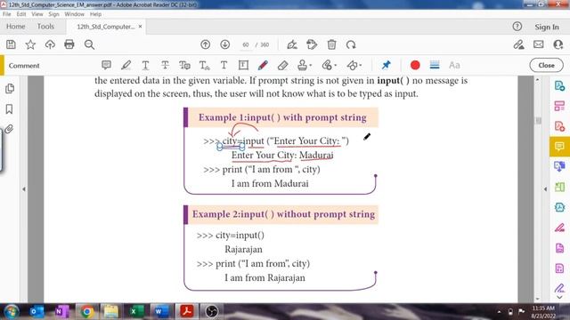This screenshot has height=320, width=570.
Task: Select the Highlight text tool
Action: click(126, 65)
